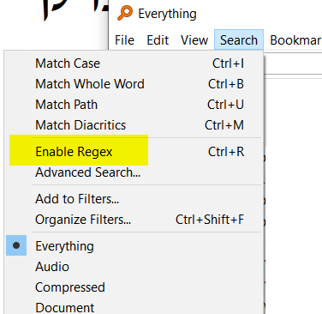Toggle the Match Case option
The width and height of the screenshot is (322, 314).
134,63
